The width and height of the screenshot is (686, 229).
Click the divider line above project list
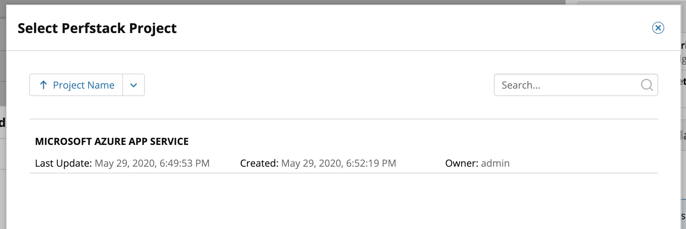coord(338,119)
